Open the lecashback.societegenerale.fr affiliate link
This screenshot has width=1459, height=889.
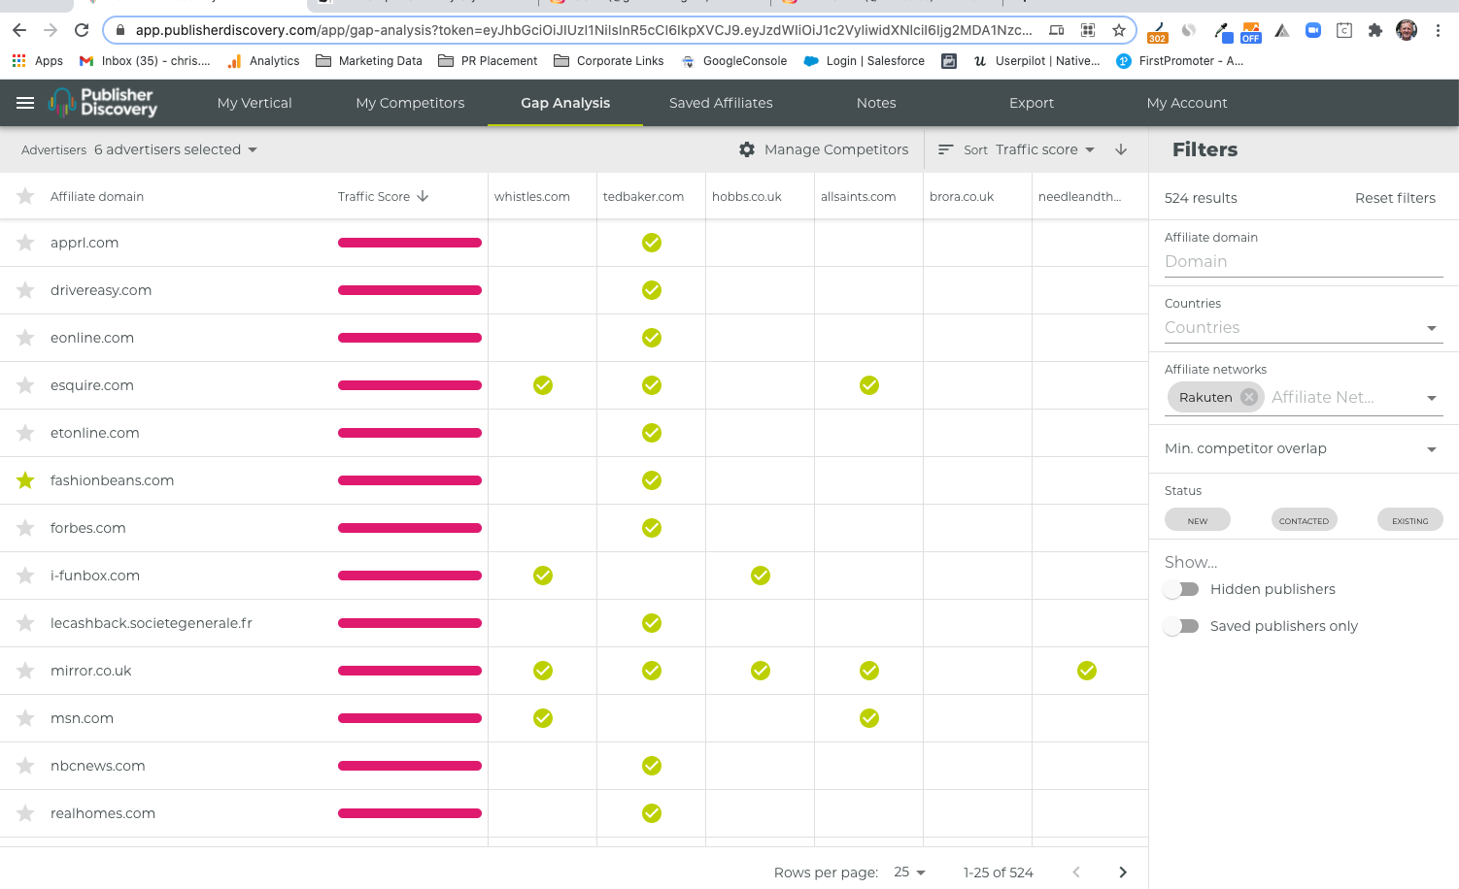(152, 623)
